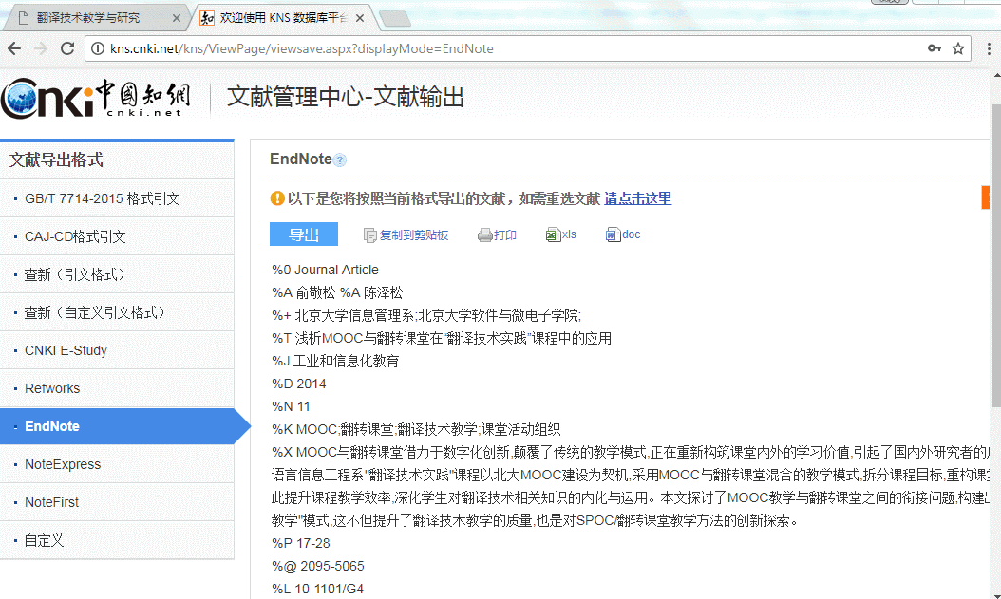Select GB/T 7714-2015 格式引文 format
Viewport: 1001px width, 599px height.
coord(104,198)
